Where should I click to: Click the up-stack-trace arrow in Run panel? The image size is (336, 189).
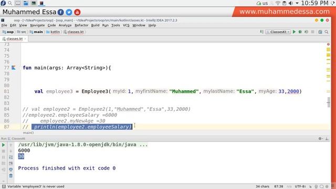[10, 145]
